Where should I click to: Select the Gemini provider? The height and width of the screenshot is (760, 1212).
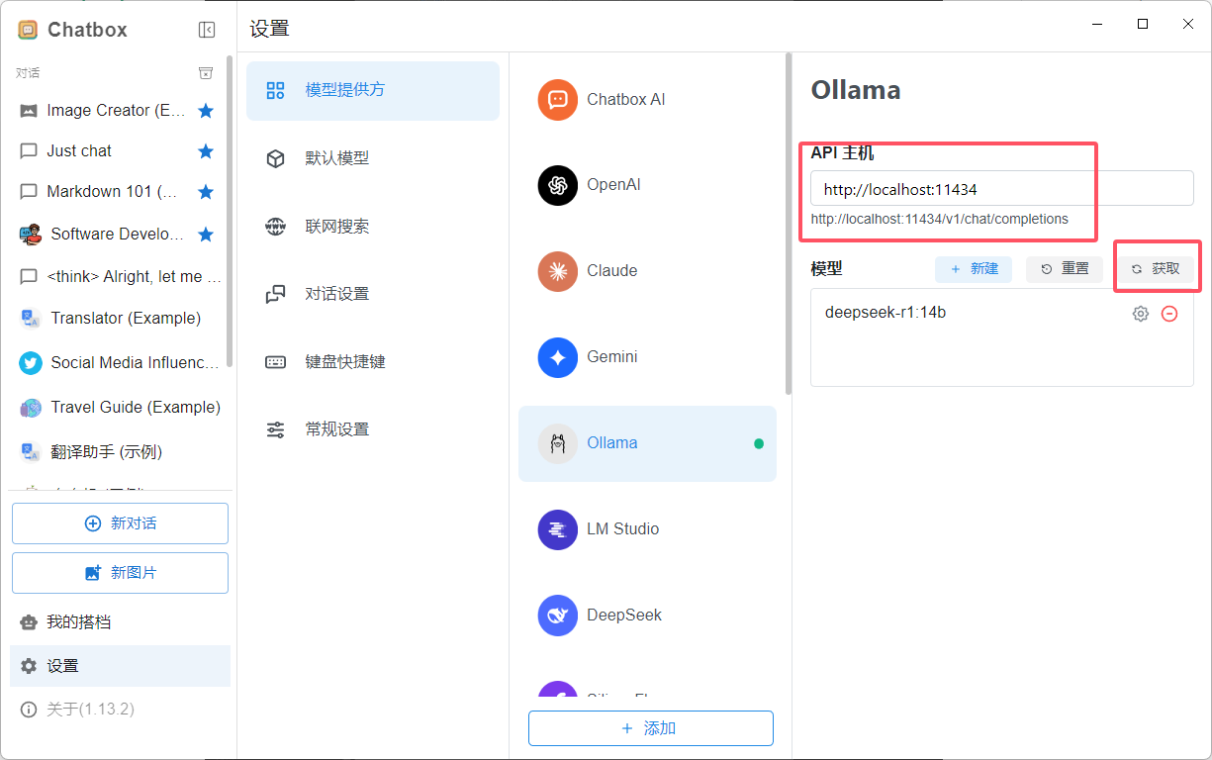tap(647, 357)
